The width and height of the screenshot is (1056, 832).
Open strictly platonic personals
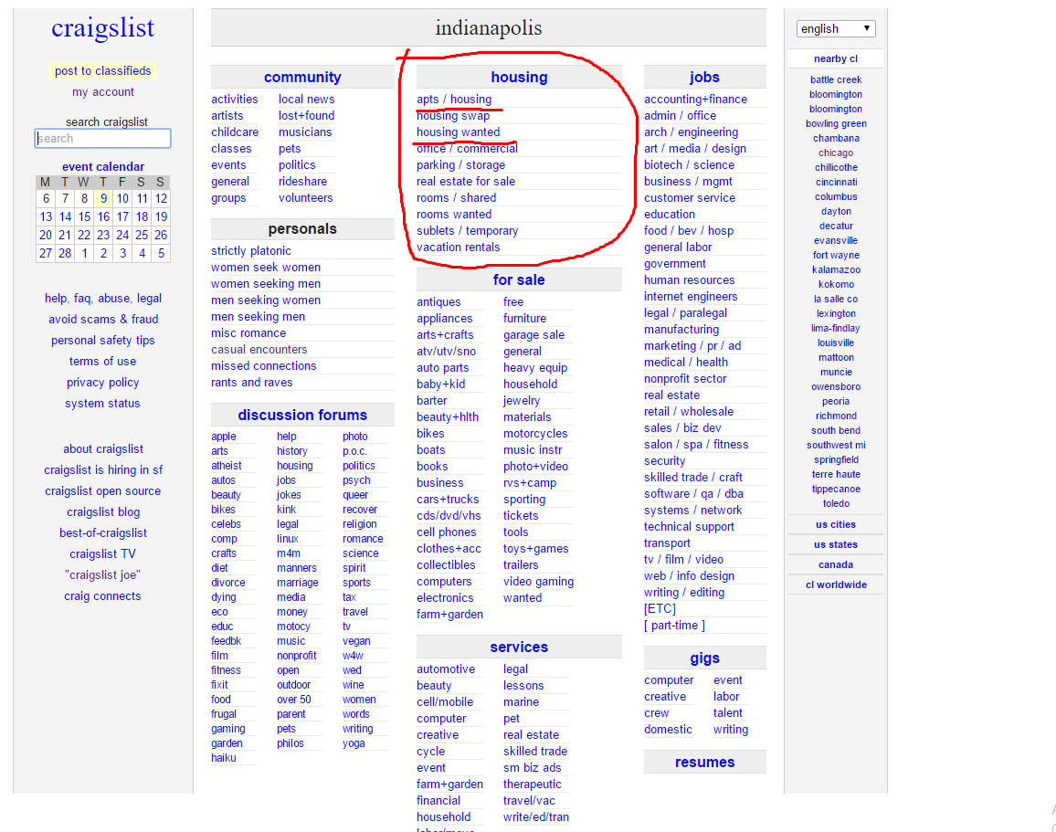point(250,250)
